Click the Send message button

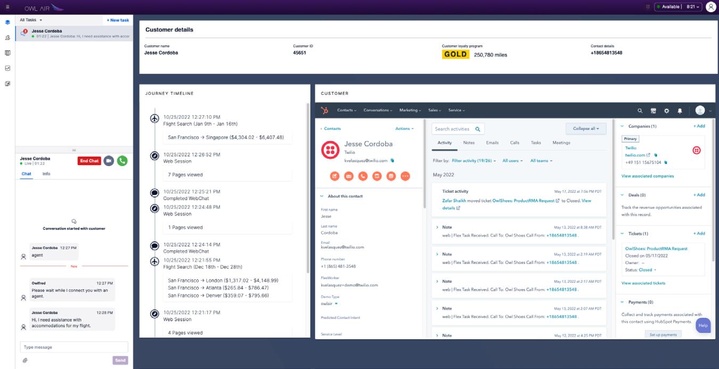120,360
